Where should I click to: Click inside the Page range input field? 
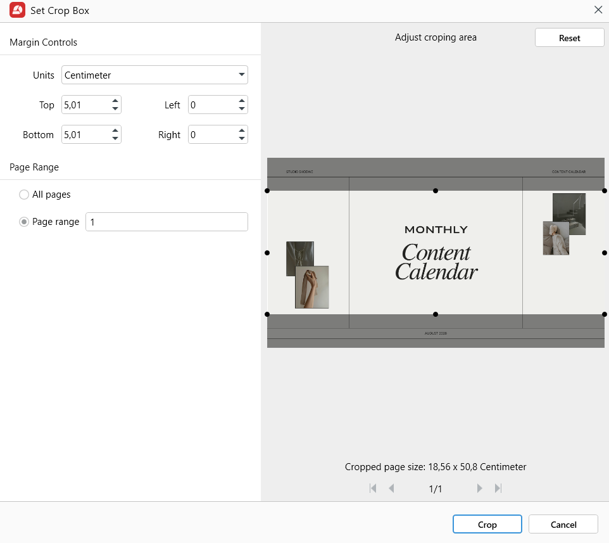[x=166, y=222]
